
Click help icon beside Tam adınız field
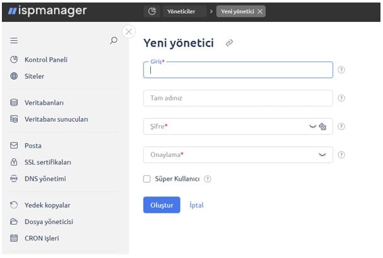341,98
